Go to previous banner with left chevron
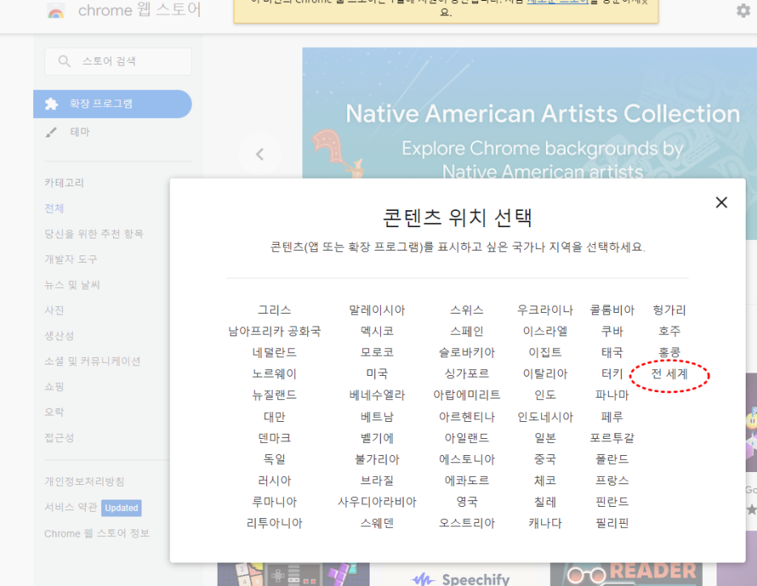The image size is (757, 586). (x=260, y=154)
